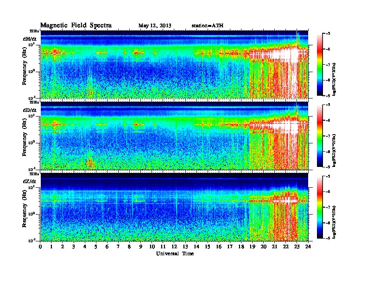Click hour 8 on the Universal Time axis
367x283 pixels.
(x=130, y=246)
